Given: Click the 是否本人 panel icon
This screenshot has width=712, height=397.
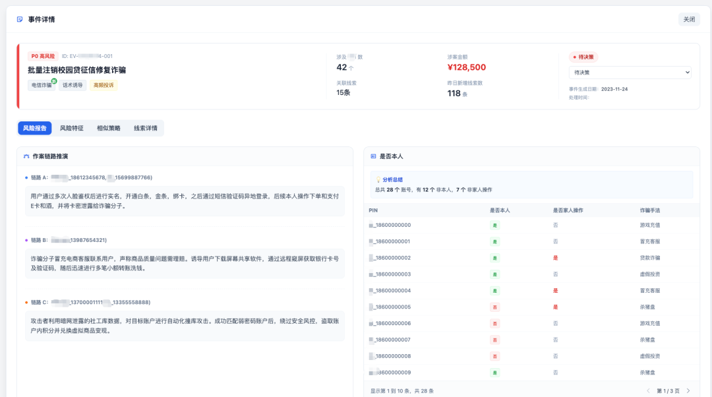Looking at the screenshot, I should click(373, 156).
